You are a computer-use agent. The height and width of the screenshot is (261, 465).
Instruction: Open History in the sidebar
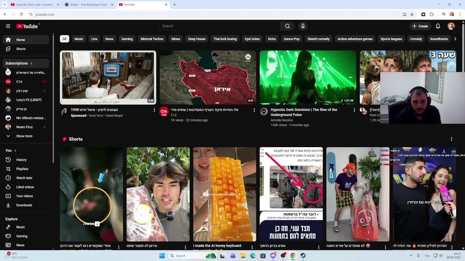(x=26, y=160)
